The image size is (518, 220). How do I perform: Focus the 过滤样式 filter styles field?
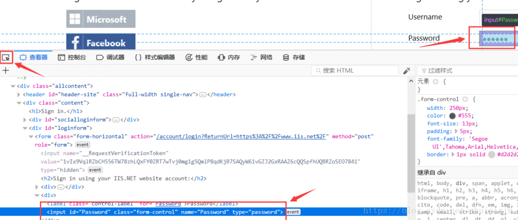[x=467, y=70]
